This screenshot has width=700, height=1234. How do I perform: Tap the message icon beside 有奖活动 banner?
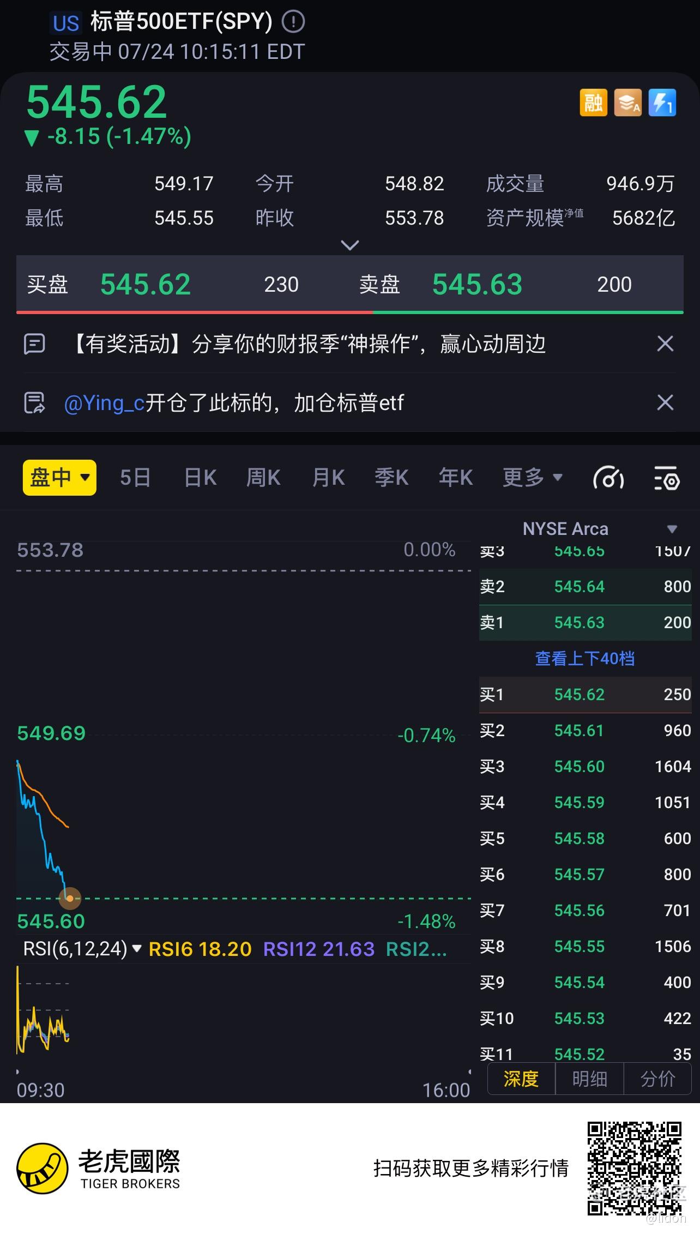click(34, 344)
